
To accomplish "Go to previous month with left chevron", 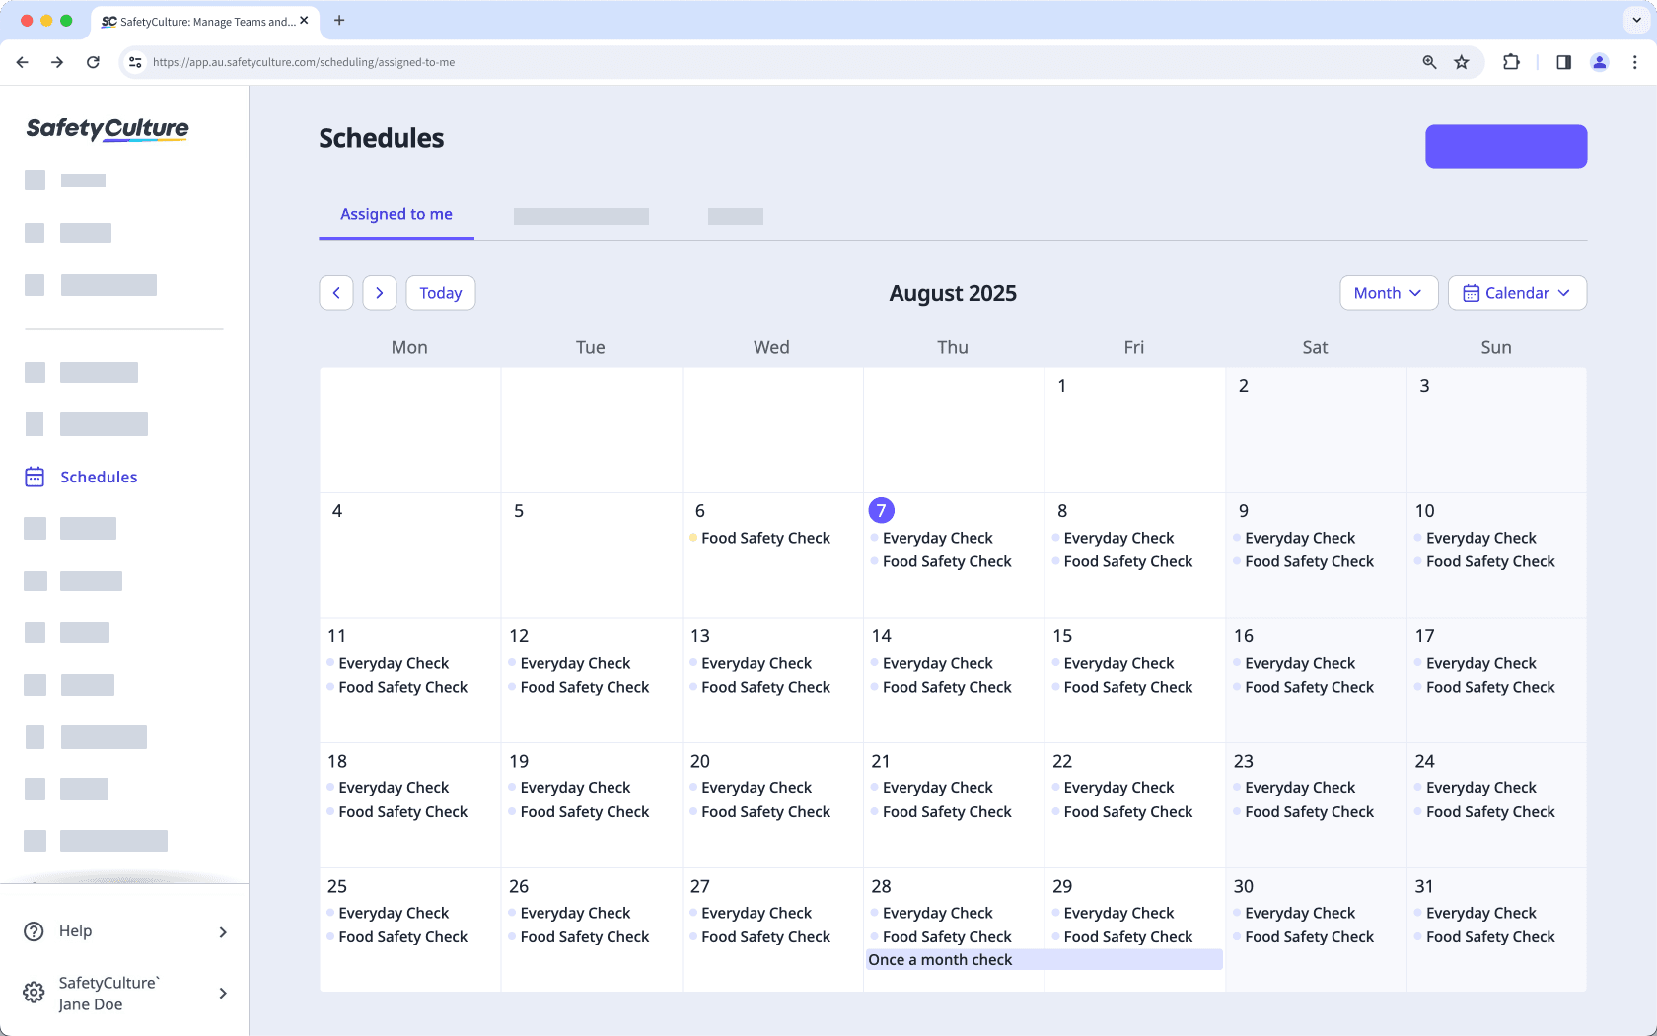I will [x=336, y=292].
